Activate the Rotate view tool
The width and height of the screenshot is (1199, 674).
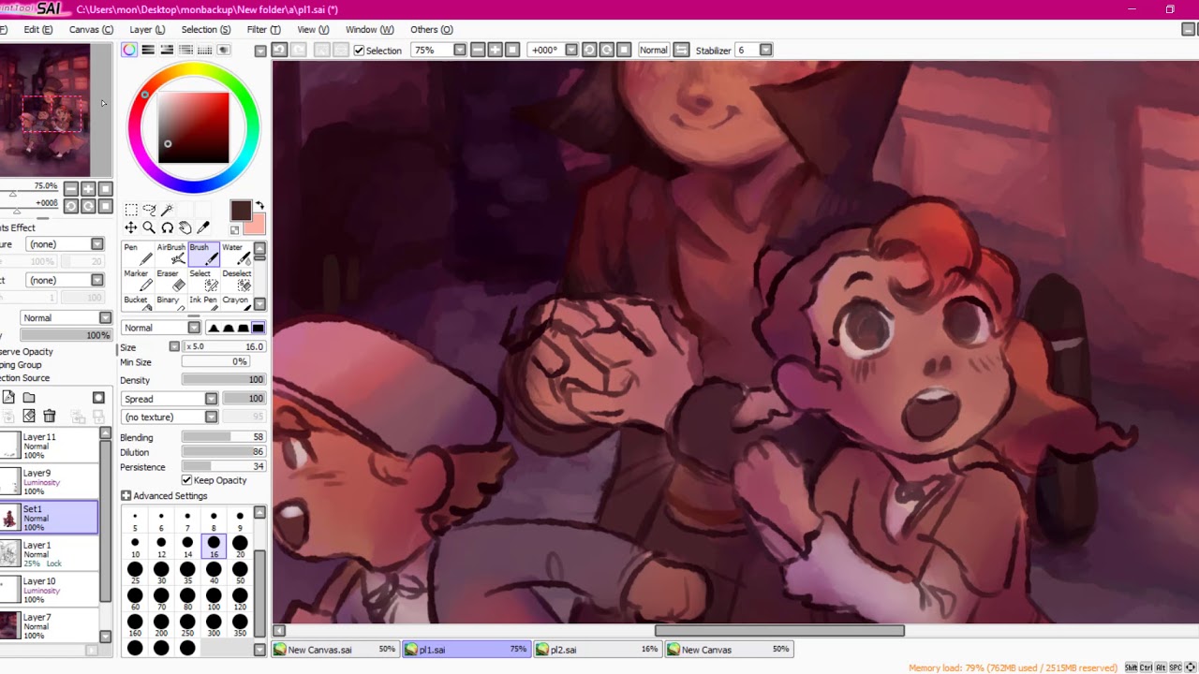point(167,227)
